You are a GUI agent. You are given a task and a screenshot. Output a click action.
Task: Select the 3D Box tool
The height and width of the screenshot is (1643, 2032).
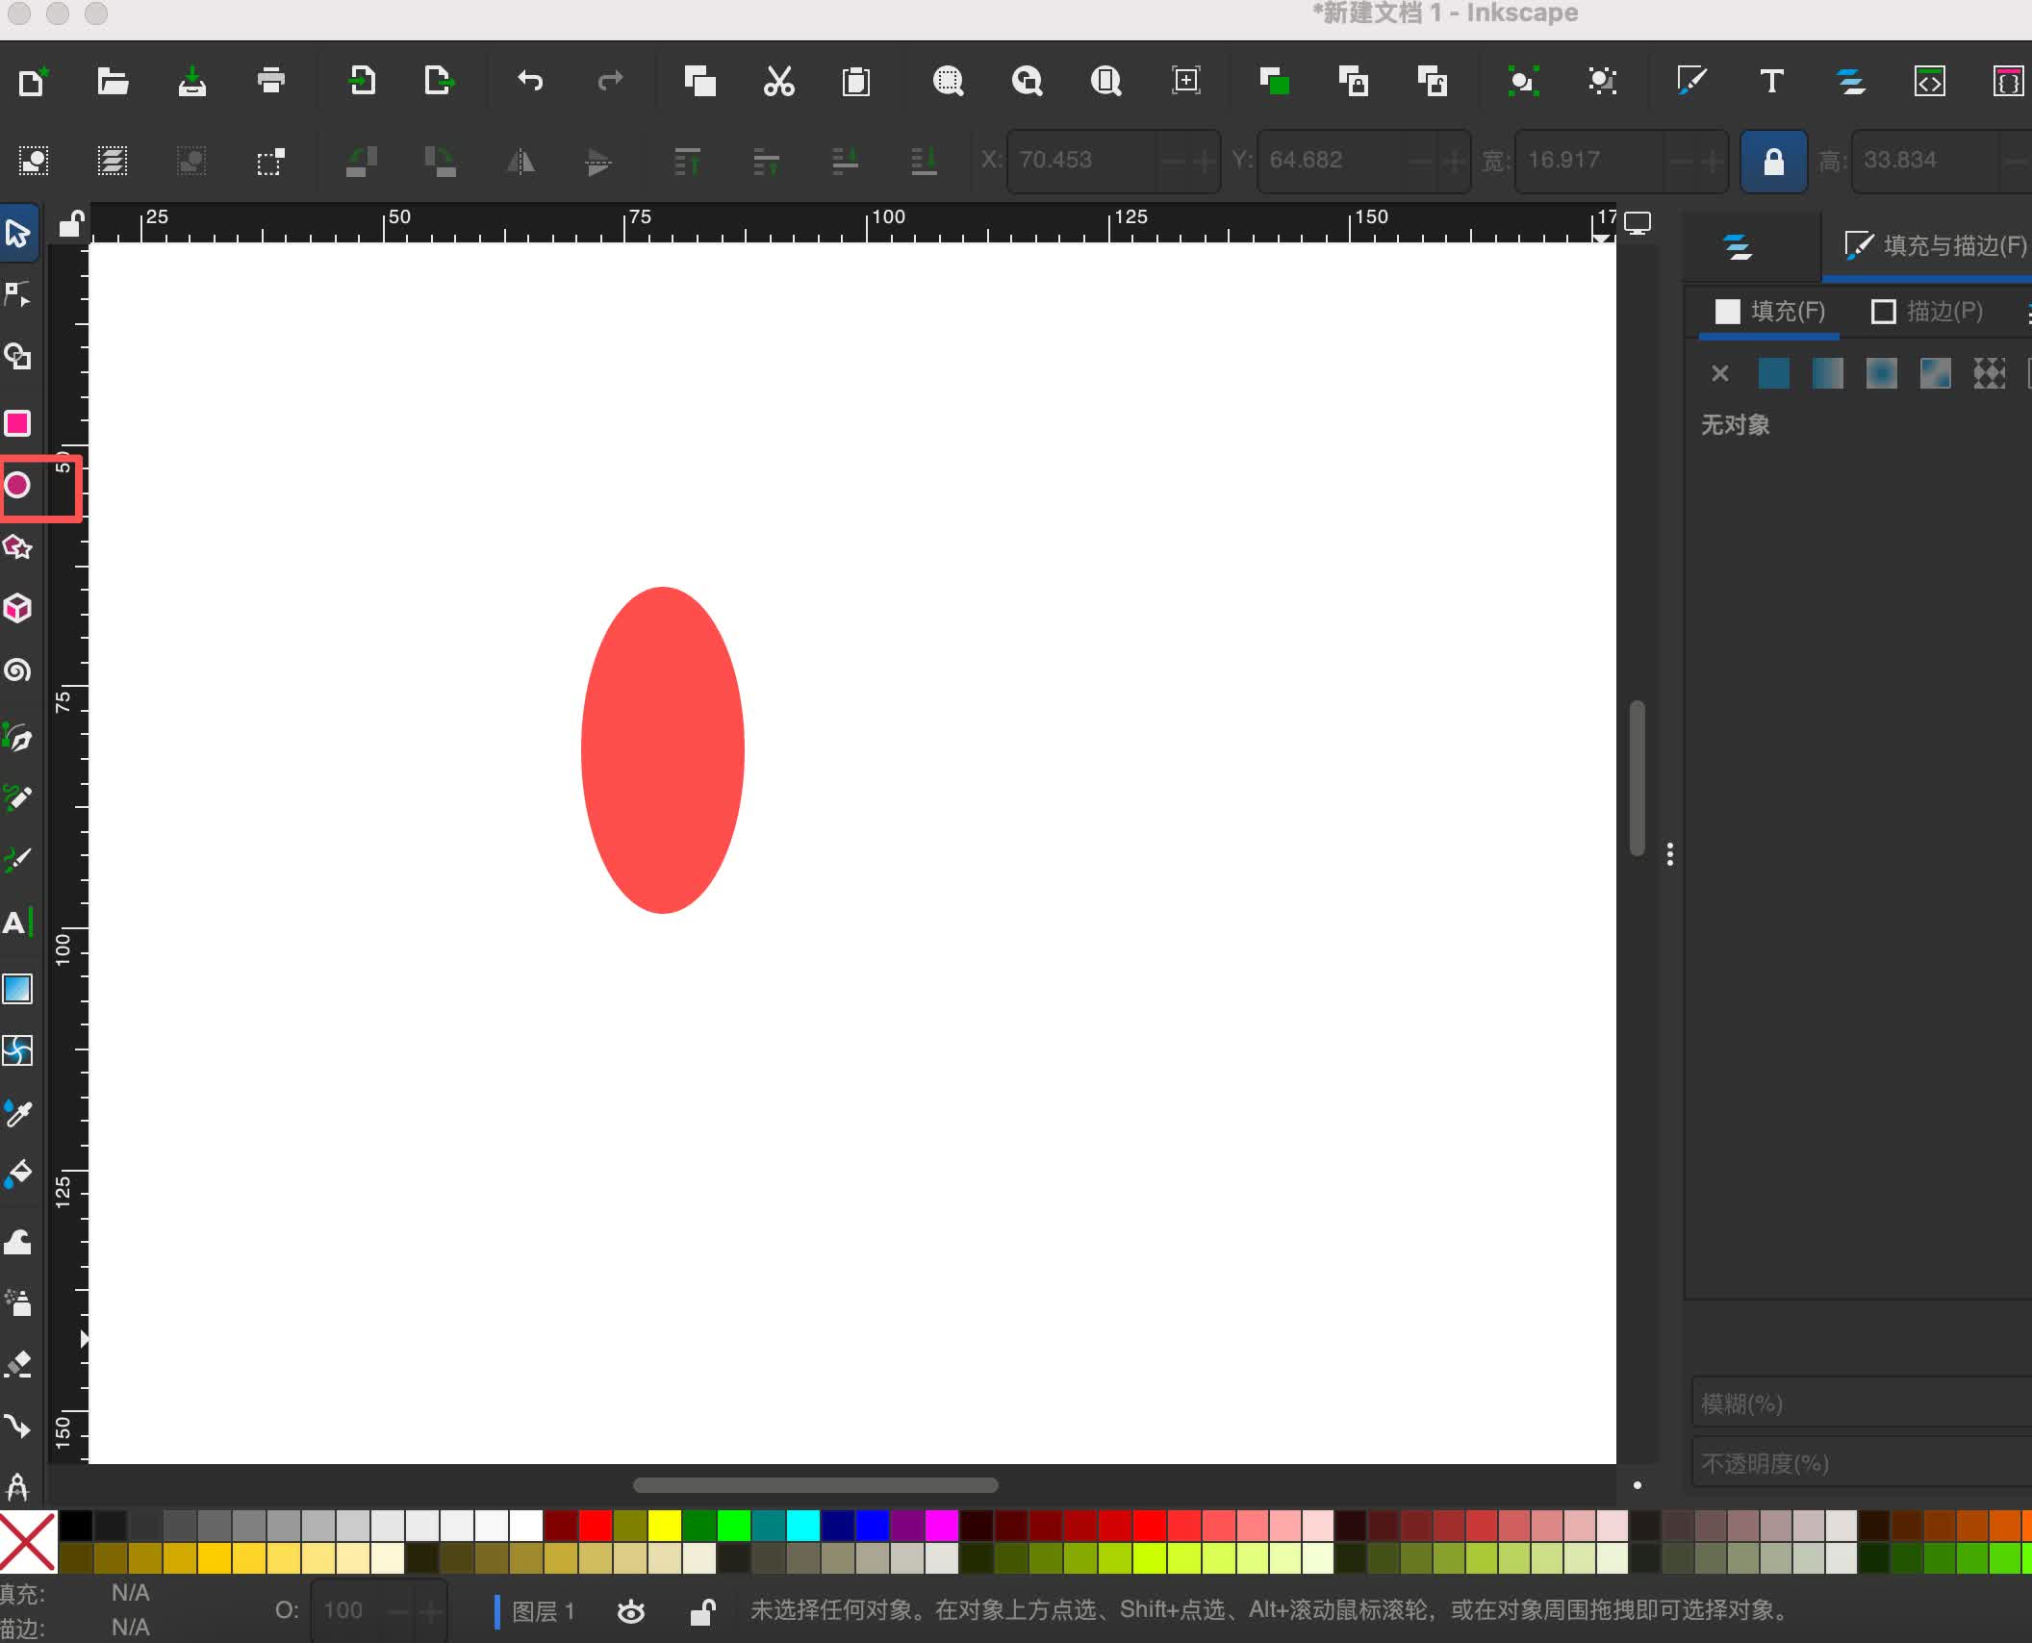18,608
